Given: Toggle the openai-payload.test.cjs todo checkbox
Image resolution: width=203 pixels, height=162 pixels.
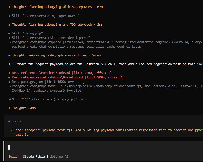Looking at the screenshot, I should tap(11, 130).
